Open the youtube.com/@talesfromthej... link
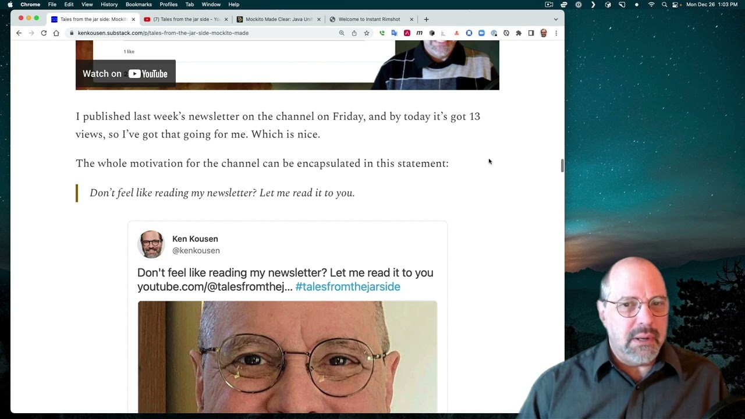This screenshot has width=745, height=419. coord(215,287)
